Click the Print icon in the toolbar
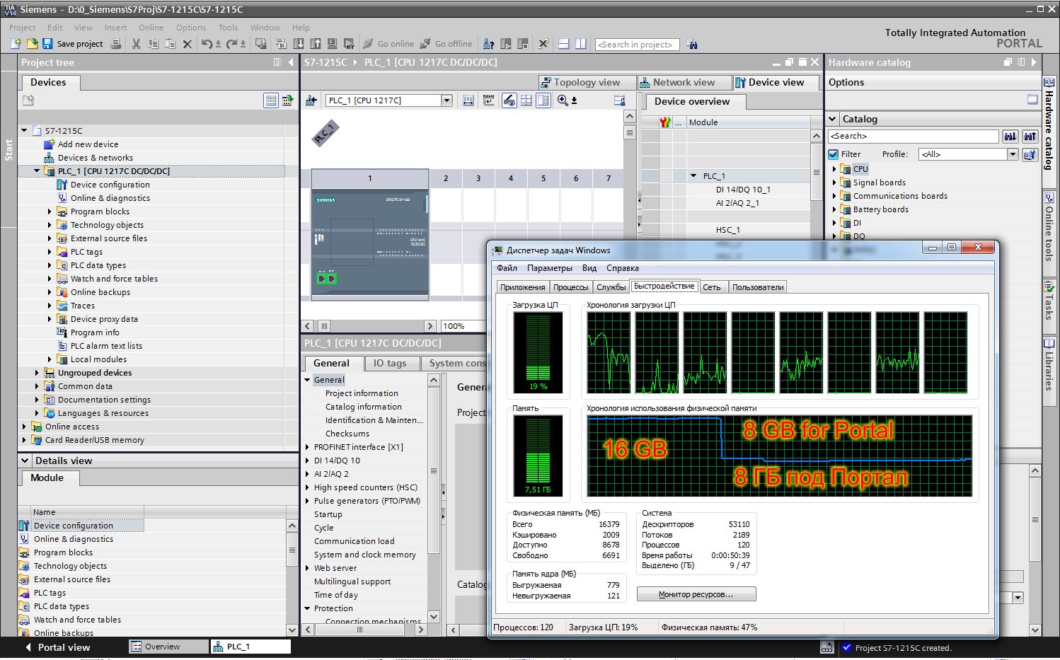 click(x=116, y=44)
